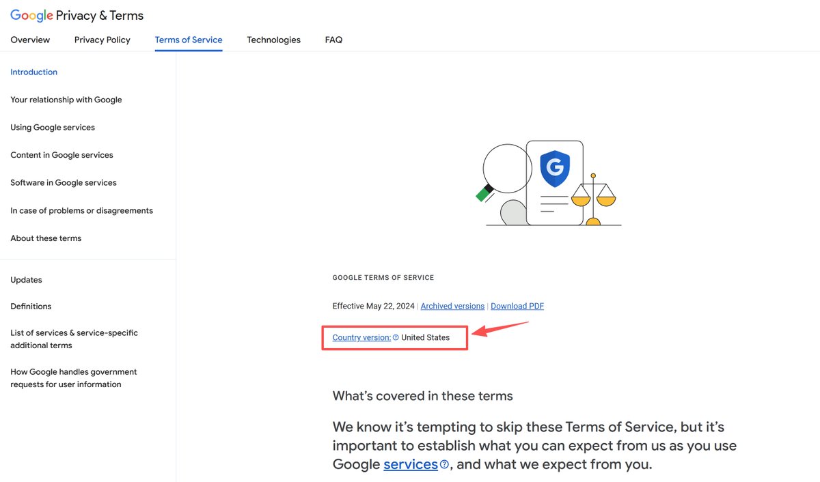Screen dimensions: 820x482
Task: Open Using Google services section
Action: click(x=53, y=128)
